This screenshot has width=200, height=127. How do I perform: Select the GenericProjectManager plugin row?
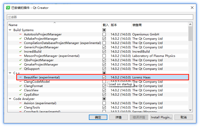pos(98,47)
